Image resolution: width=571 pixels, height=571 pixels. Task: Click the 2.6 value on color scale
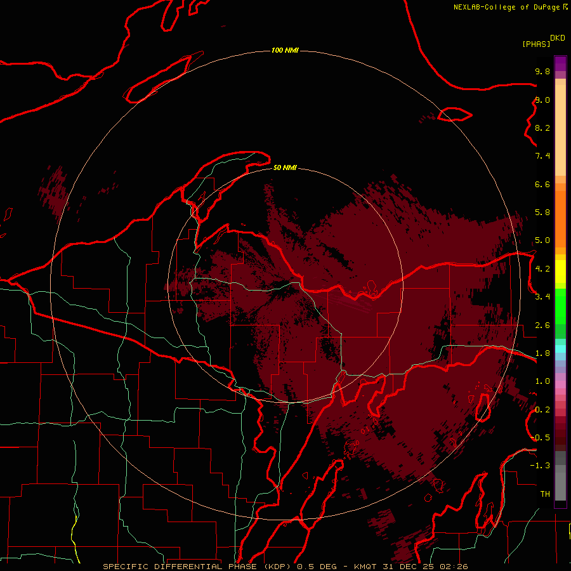tap(542, 325)
